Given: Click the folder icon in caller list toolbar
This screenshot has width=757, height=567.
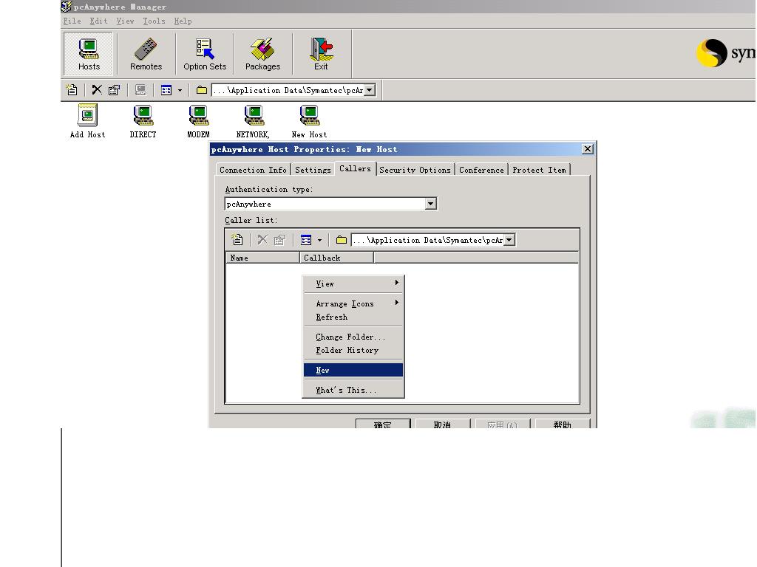Looking at the screenshot, I should coord(342,240).
